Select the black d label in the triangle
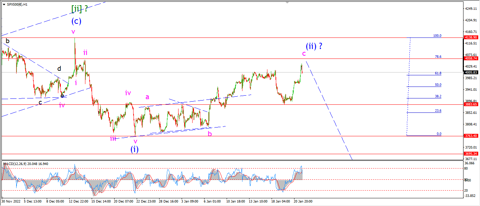 tap(59, 69)
